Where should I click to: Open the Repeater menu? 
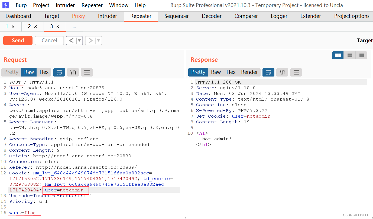click(x=92, y=5)
